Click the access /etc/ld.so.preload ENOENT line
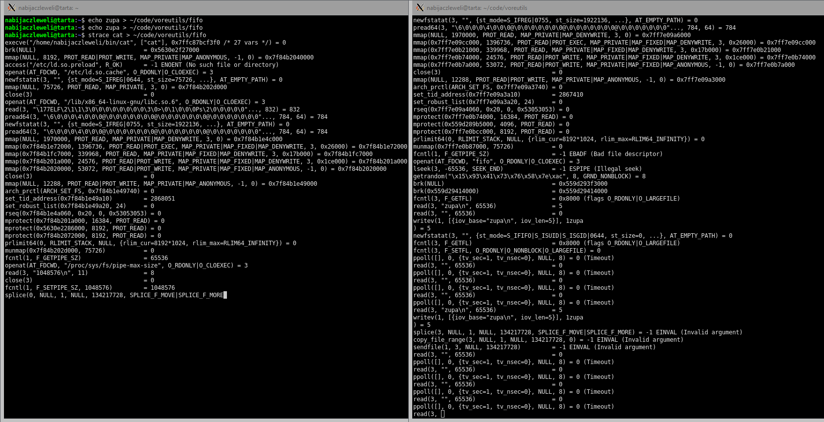The height and width of the screenshot is (422, 824). [142, 65]
